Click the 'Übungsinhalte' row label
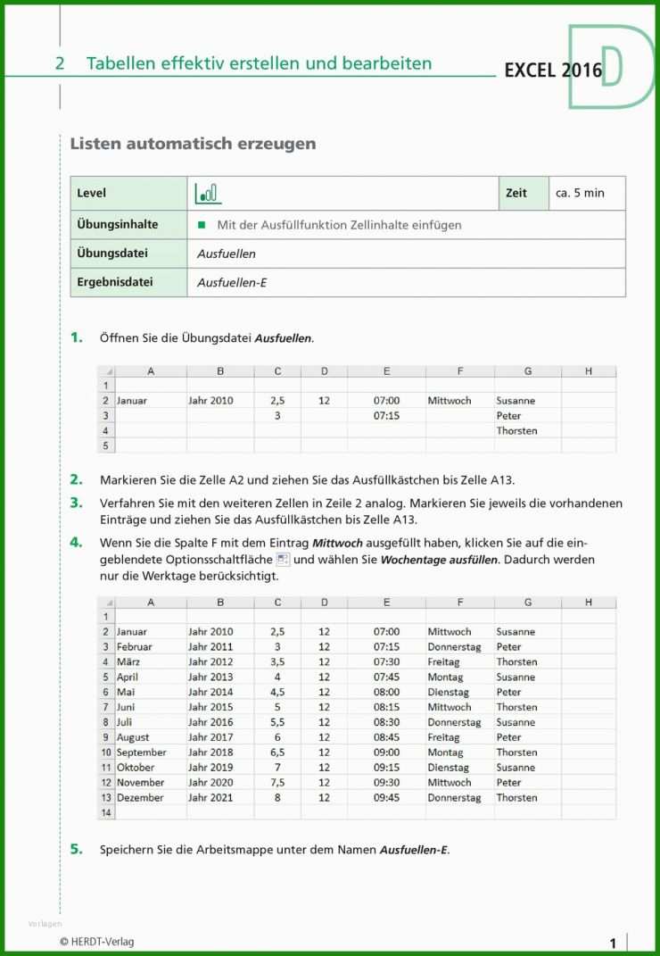The image size is (660, 956). click(118, 224)
